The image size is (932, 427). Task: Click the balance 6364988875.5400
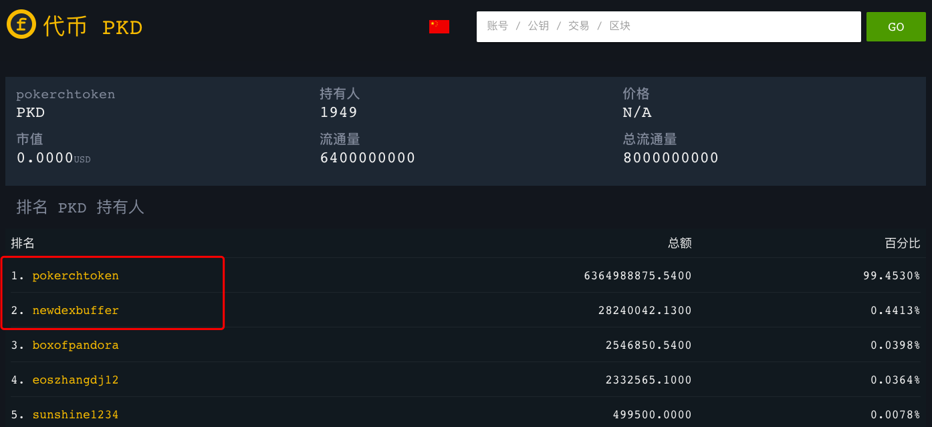(638, 275)
